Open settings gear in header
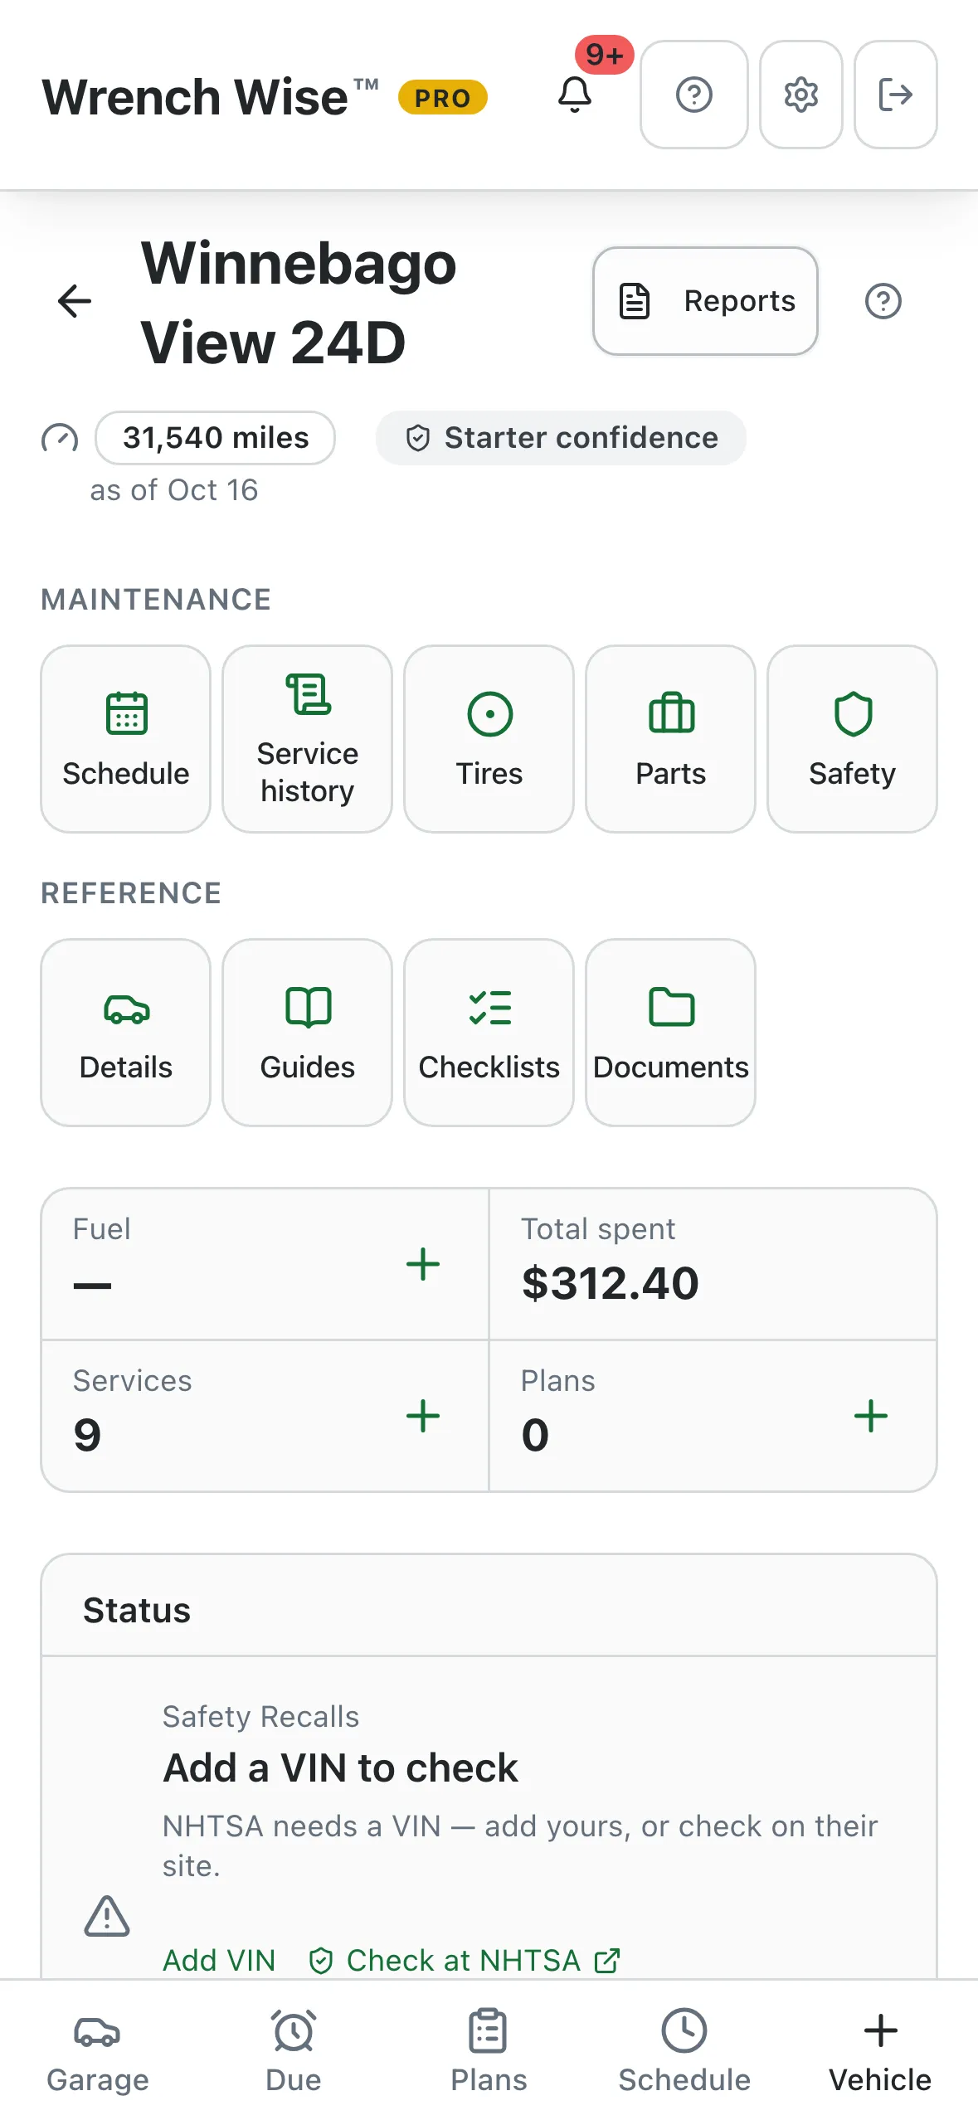The height and width of the screenshot is (2120, 978). click(801, 95)
